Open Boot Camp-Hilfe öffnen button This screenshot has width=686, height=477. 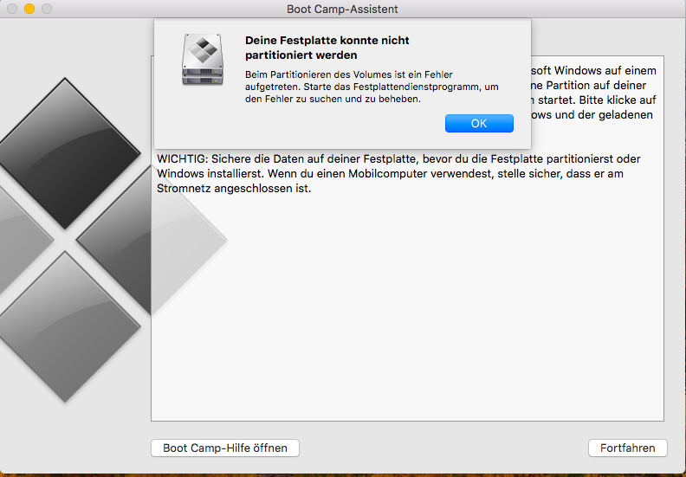[x=225, y=448]
